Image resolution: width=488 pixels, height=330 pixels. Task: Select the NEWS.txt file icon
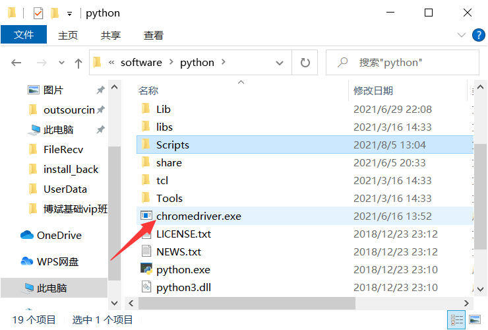coord(146,251)
